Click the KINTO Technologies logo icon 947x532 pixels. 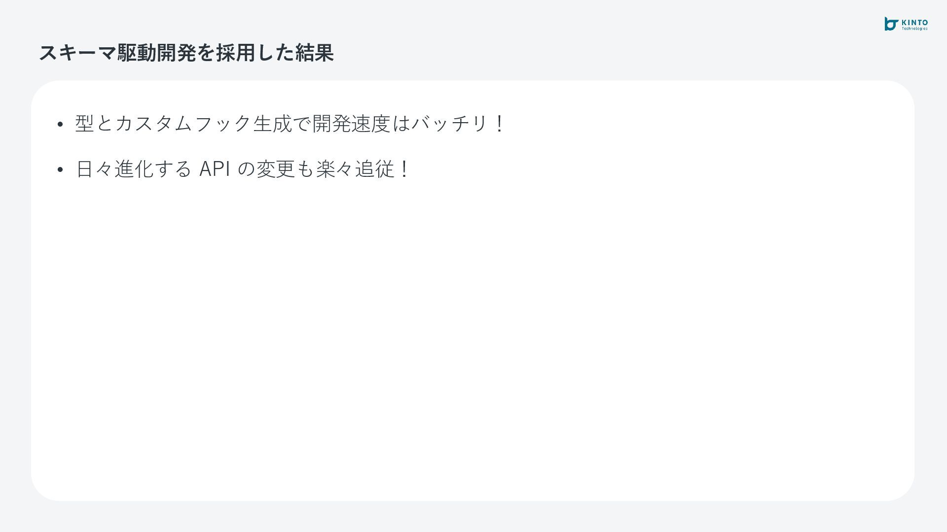tap(891, 24)
